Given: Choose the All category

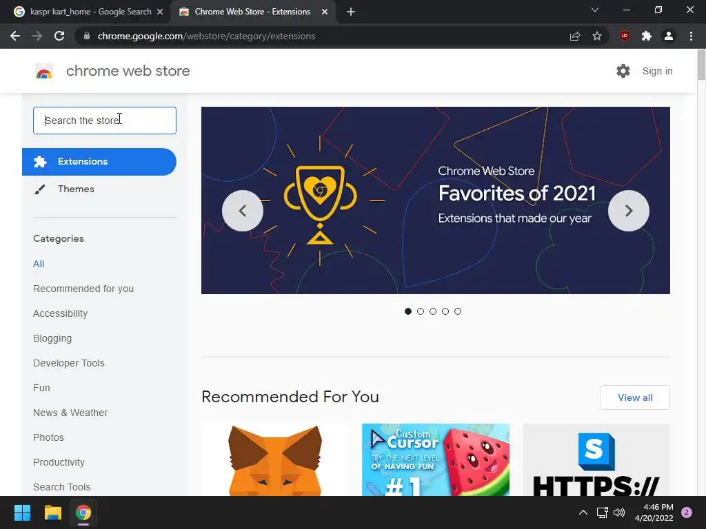Looking at the screenshot, I should click(39, 264).
